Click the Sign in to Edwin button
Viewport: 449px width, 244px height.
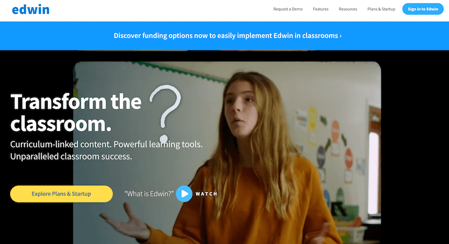click(x=423, y=9)
